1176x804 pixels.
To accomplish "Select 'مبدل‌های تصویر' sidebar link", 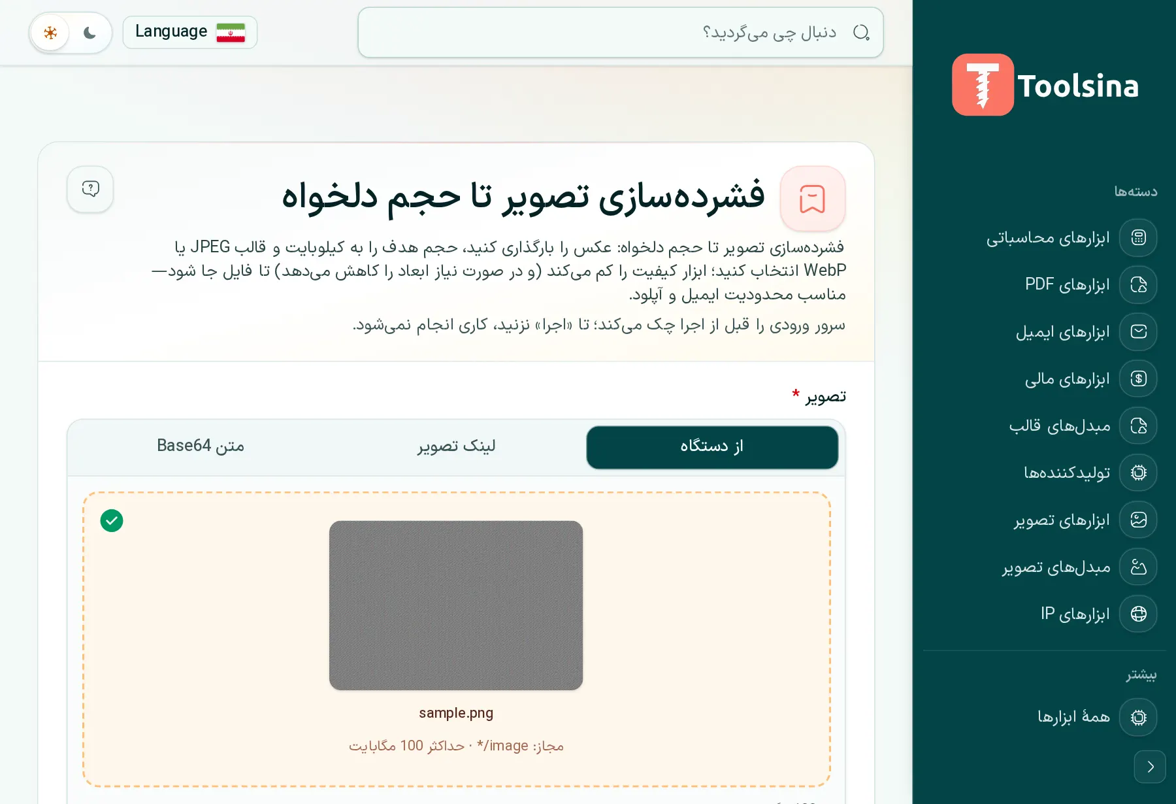I will pyautogui.click(x=1056, y=567).
